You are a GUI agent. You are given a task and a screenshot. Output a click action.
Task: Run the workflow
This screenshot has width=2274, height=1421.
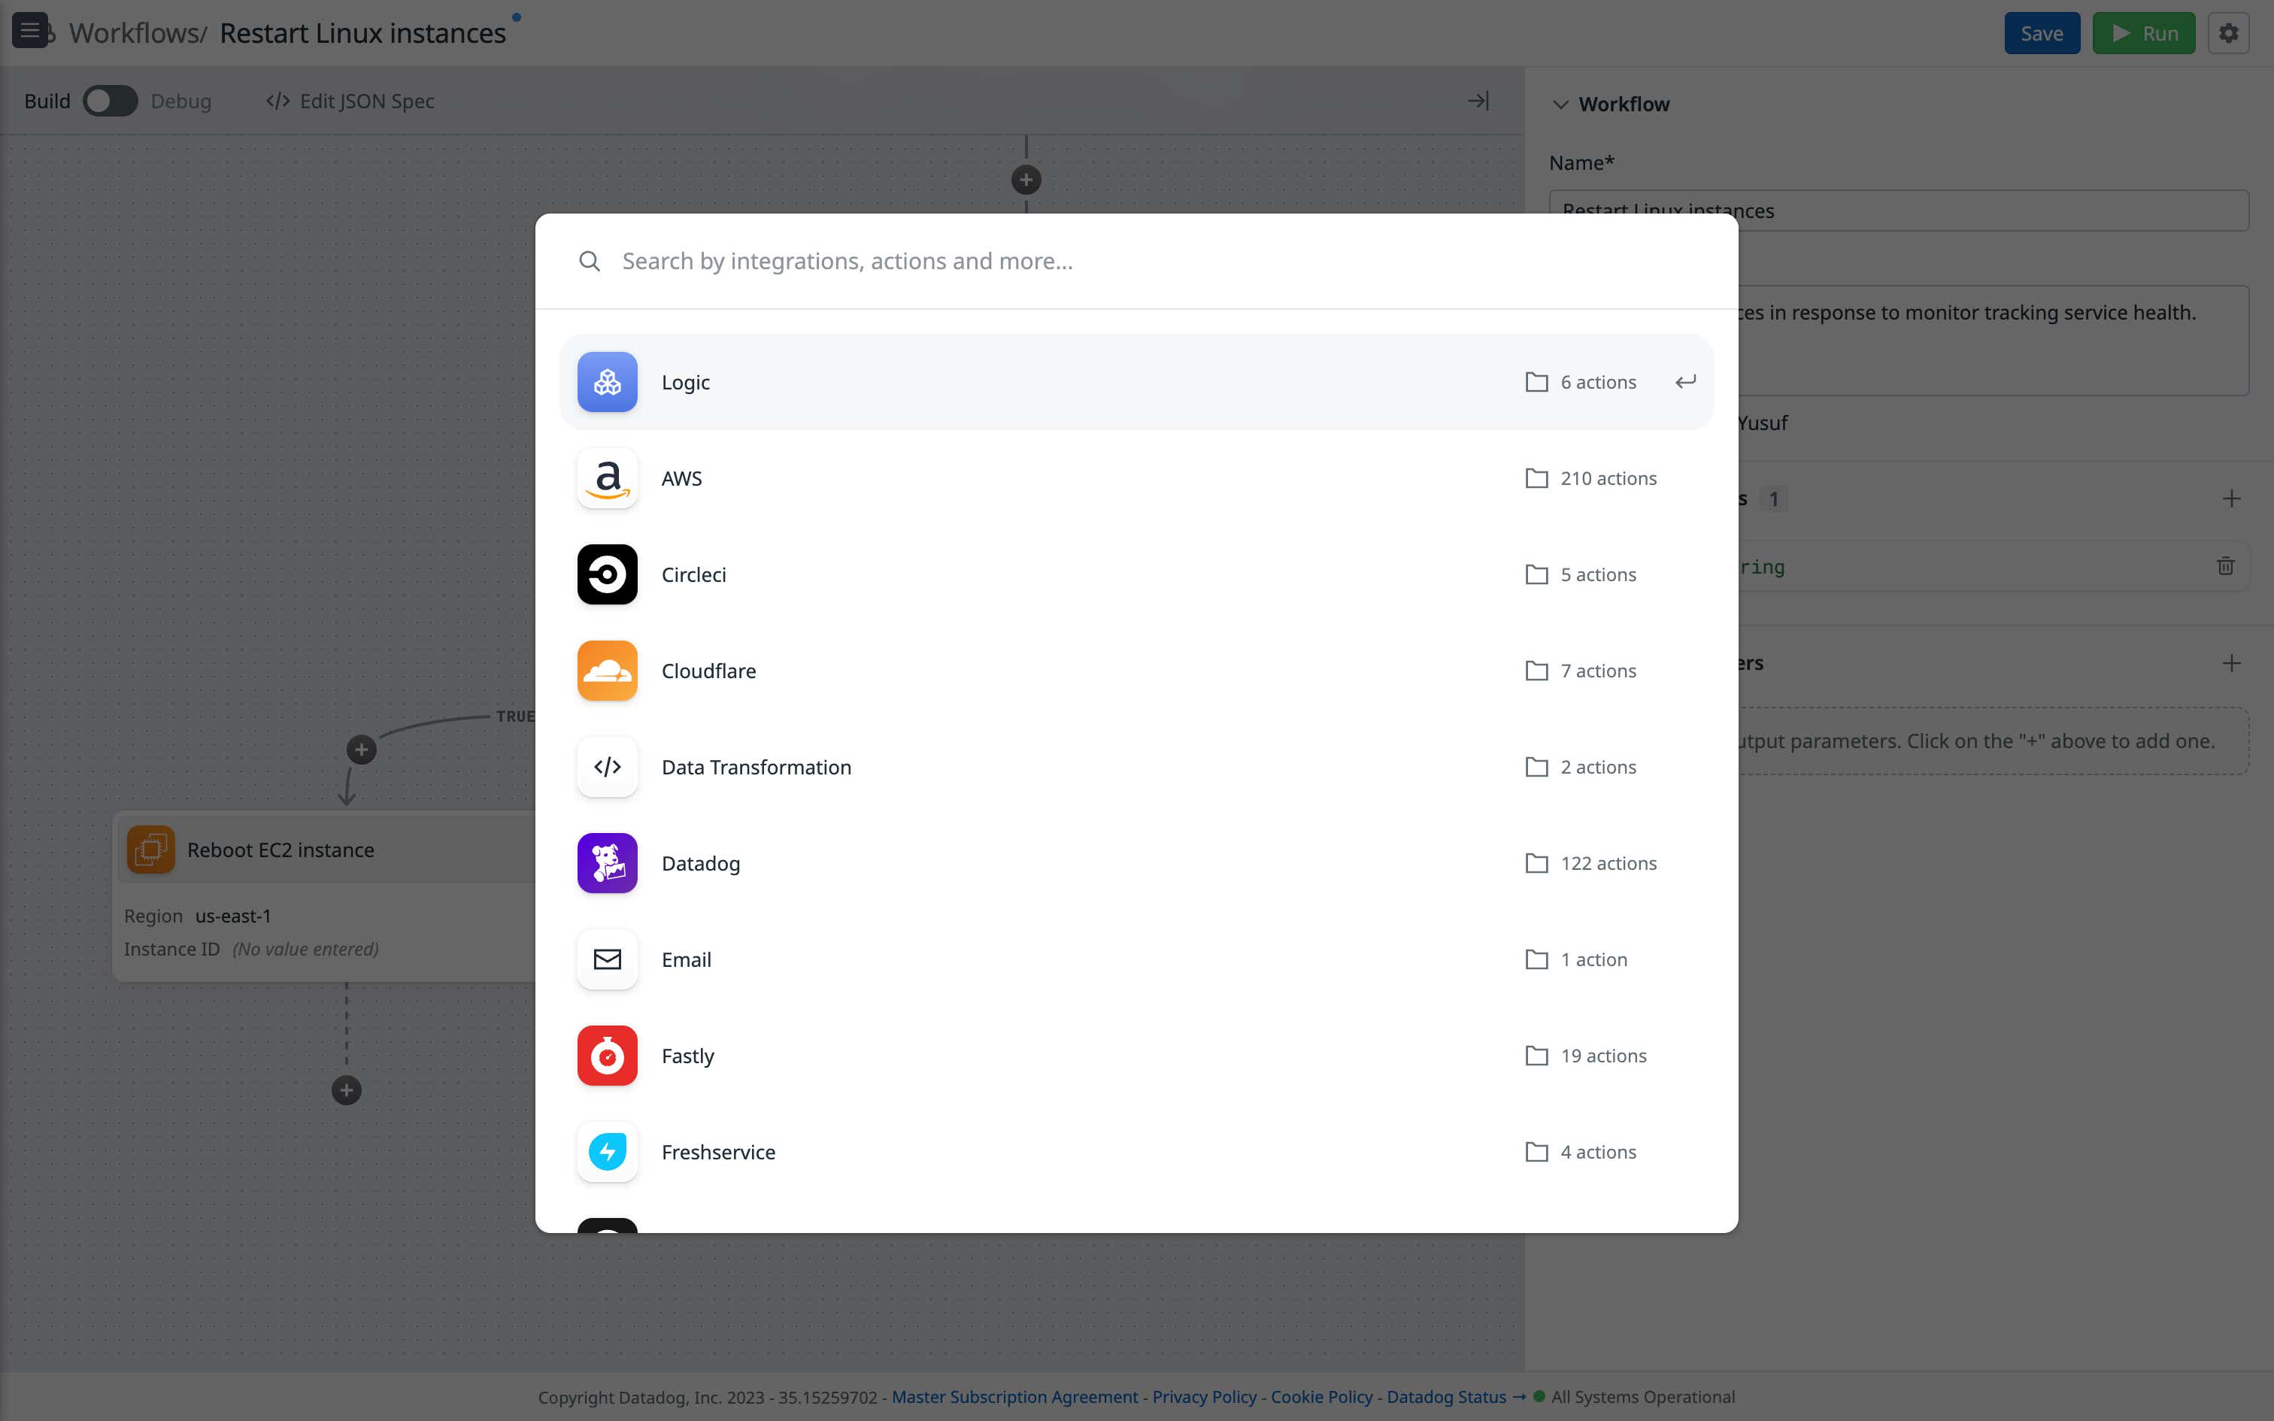[x=2143, y=33]
